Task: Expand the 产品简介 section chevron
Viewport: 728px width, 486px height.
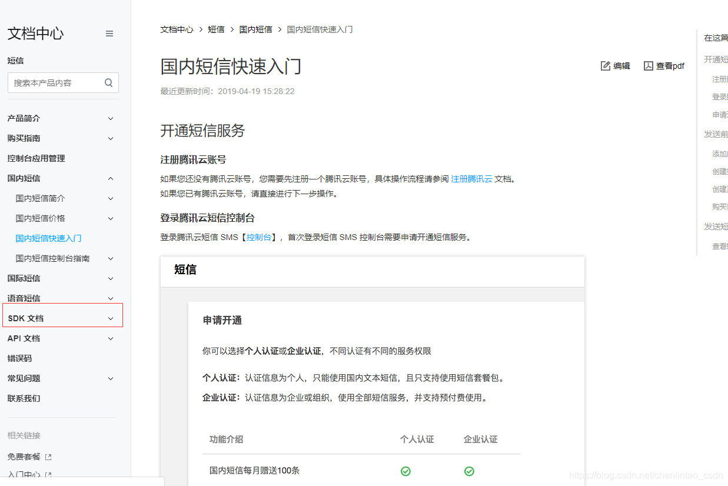Action: [x=111, y=118]
